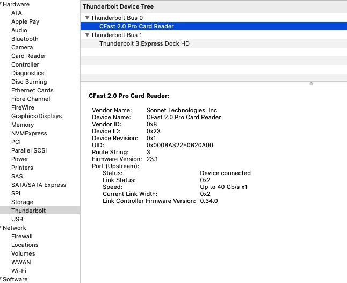Open the NVMExpress category
347x283 pixels.
point(29,133)
